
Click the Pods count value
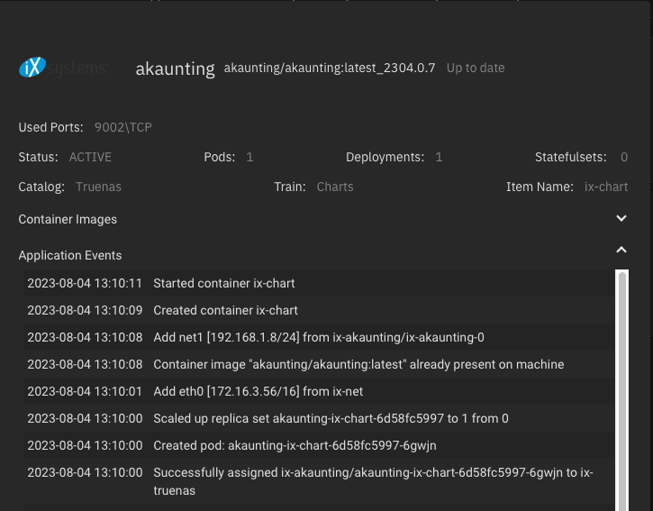tap(249, 157)
